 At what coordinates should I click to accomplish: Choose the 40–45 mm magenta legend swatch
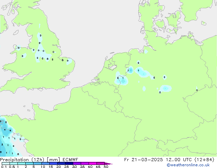coord(93,164)
